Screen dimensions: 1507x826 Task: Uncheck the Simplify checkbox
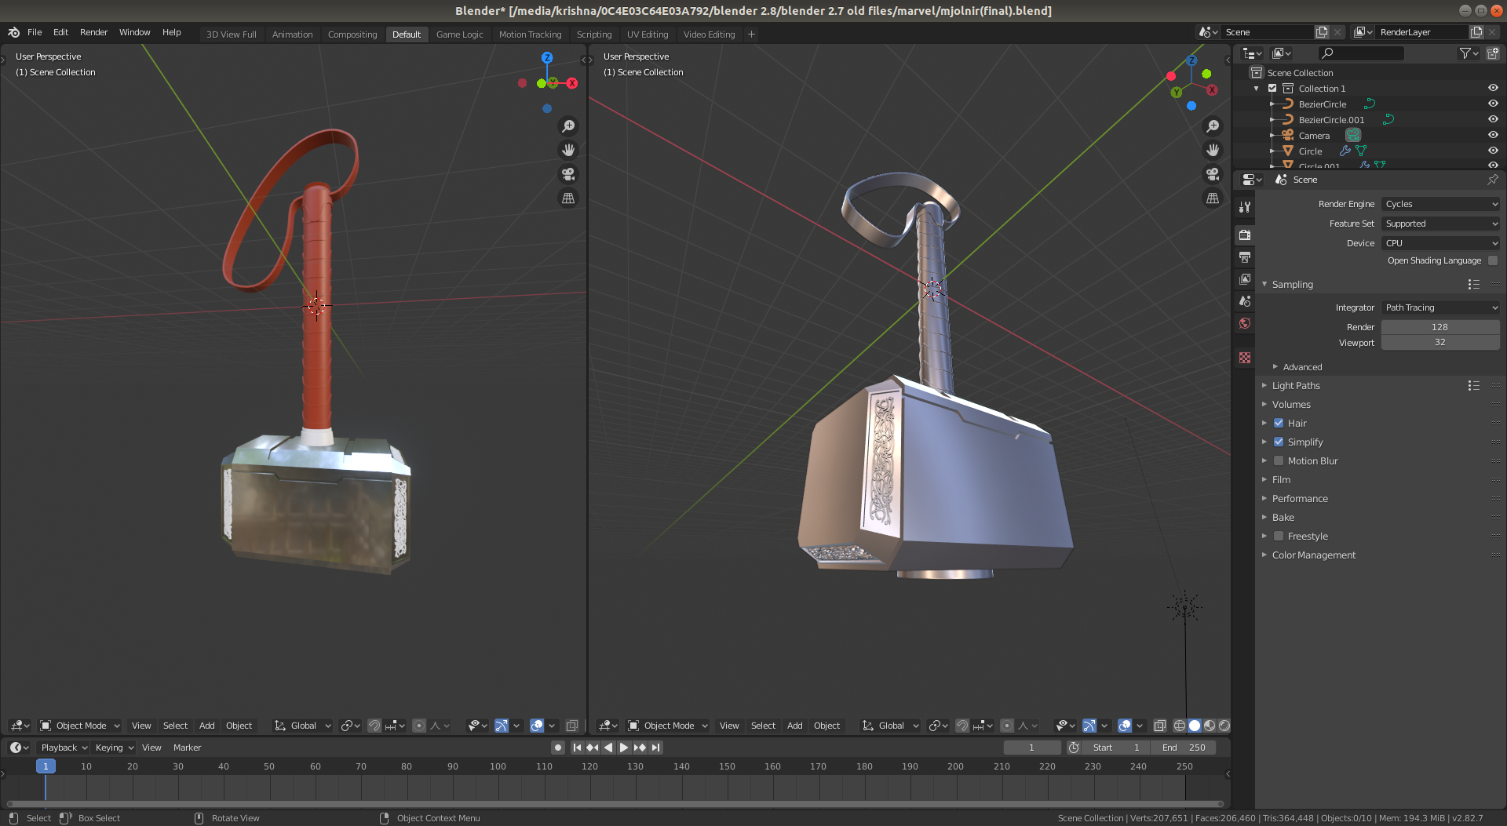(x=1279, y=442)
